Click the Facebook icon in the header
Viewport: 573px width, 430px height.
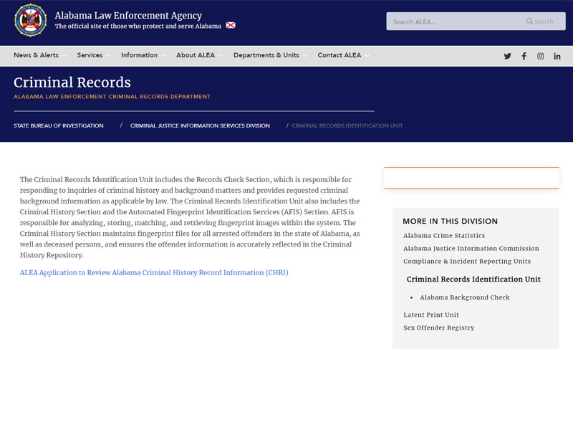(524, 55)
